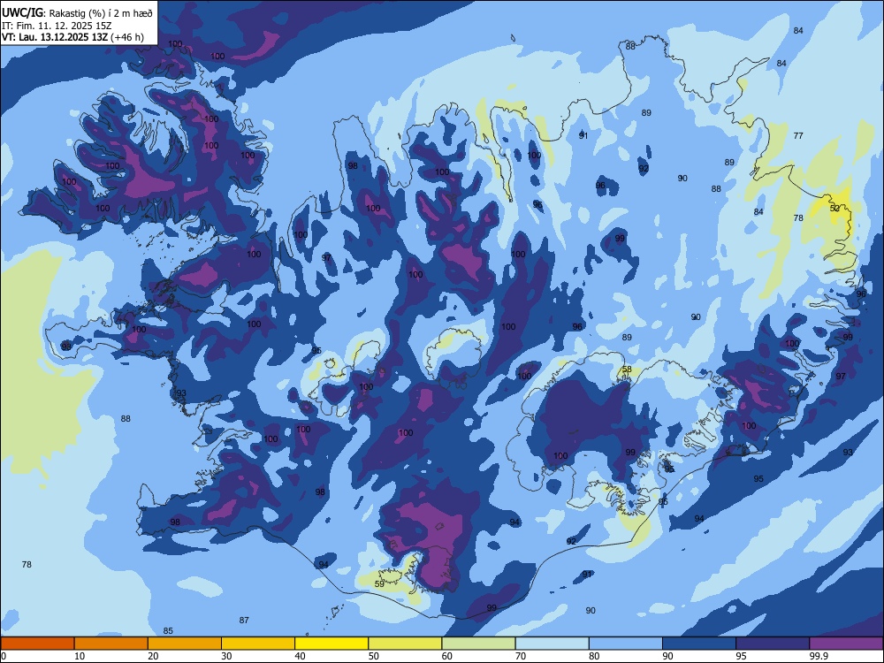Viewport: 884px width, 663px height.
Task: Click the legend tick label '99.9'
Action: pos(819,656)
